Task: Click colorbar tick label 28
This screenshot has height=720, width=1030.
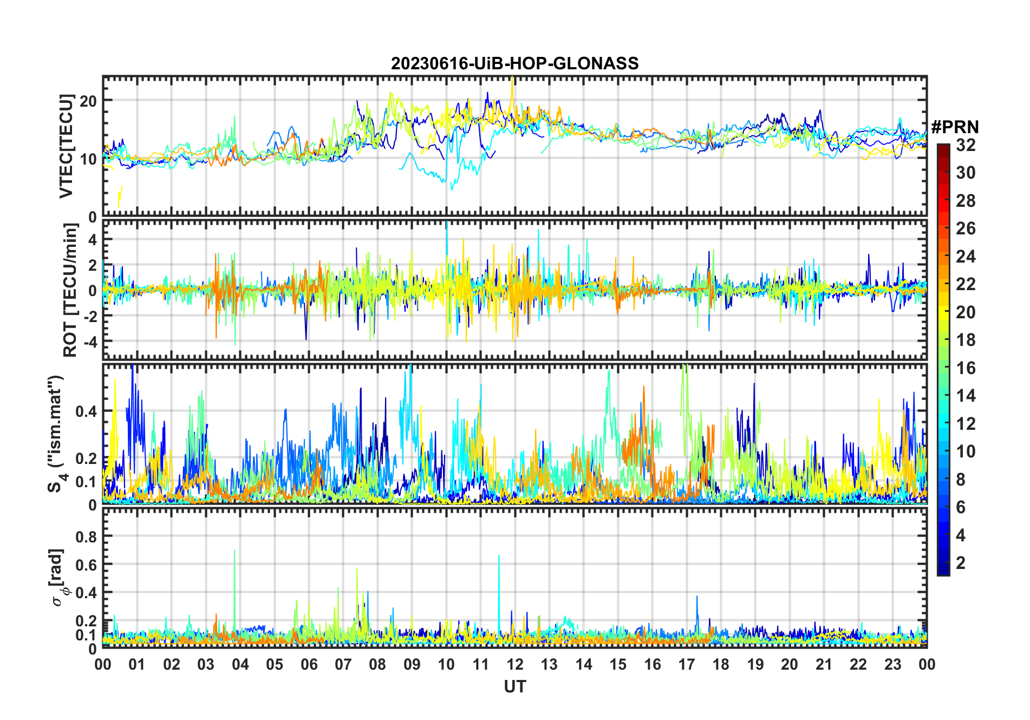Action: point(966,200)
